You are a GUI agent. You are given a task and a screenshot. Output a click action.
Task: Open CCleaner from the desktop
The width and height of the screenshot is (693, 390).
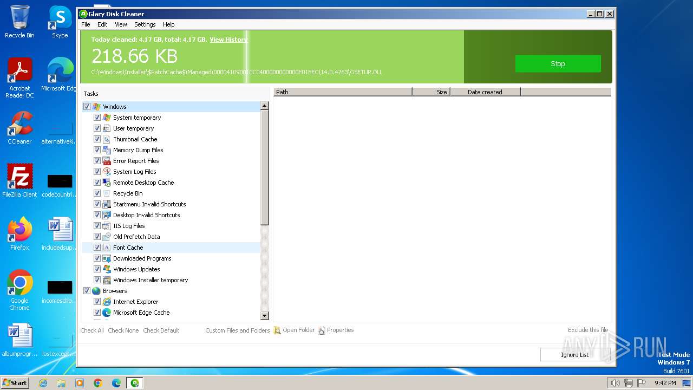[19, 128]
